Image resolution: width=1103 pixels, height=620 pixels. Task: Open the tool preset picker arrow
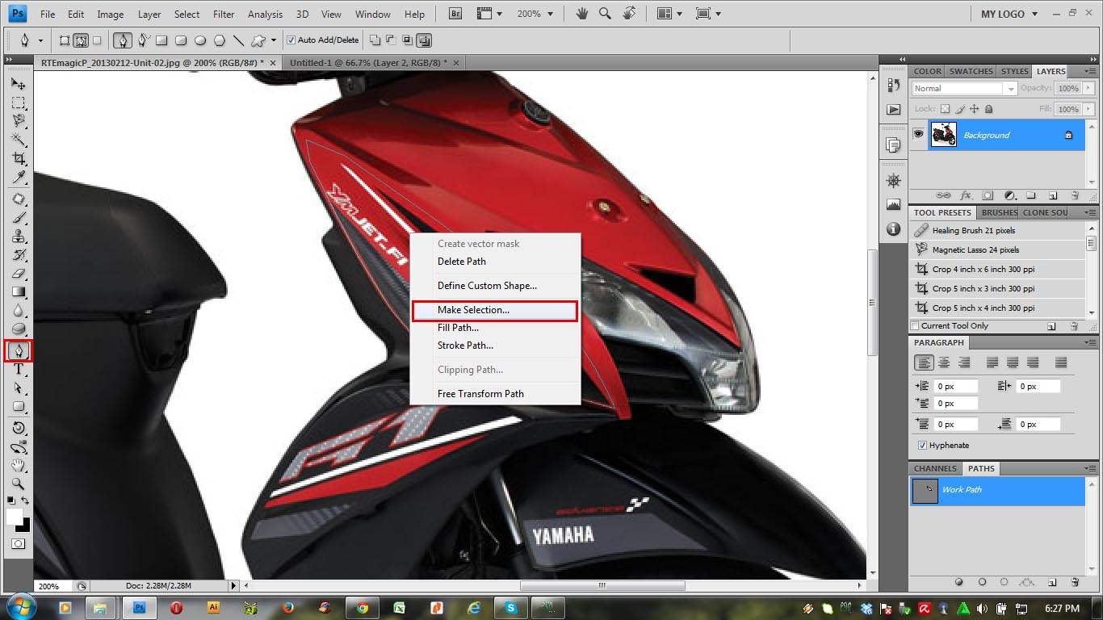40,40
